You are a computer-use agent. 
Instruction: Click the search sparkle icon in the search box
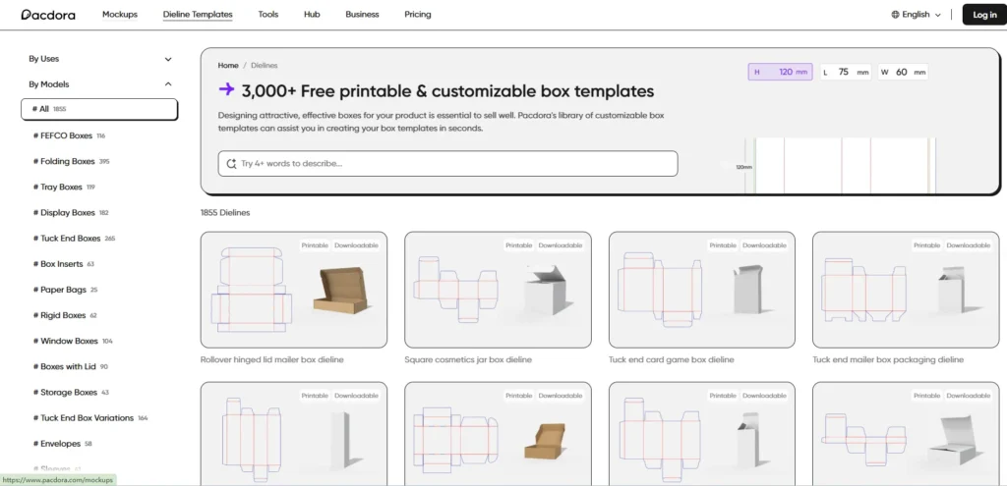232,164
